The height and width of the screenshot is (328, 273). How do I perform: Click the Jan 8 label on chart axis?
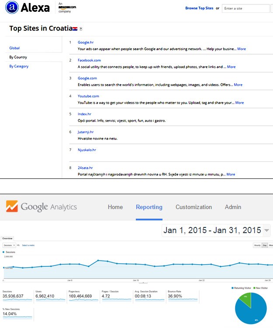(x=70, y=280)
